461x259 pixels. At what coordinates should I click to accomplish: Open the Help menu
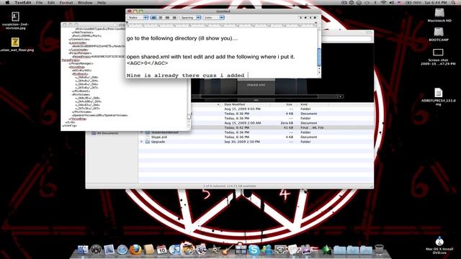click(102, 2)
